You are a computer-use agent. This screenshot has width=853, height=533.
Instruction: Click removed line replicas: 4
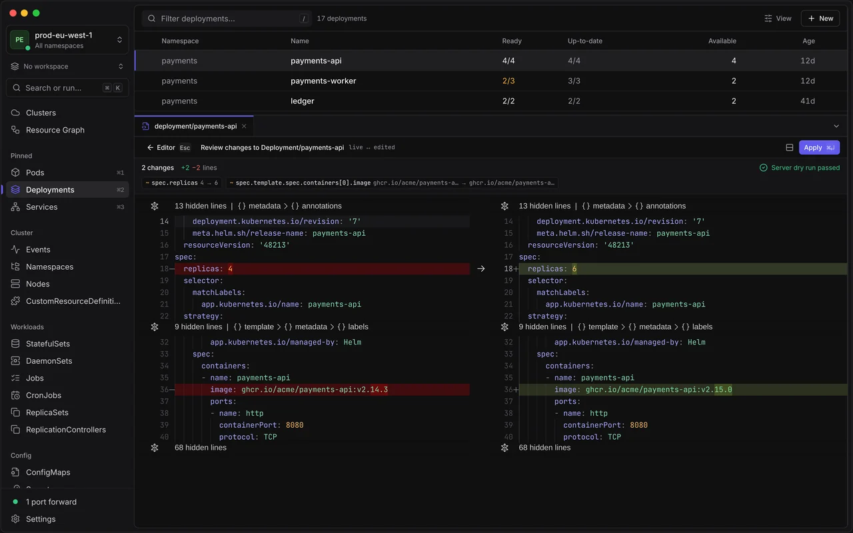coord(322,269)
